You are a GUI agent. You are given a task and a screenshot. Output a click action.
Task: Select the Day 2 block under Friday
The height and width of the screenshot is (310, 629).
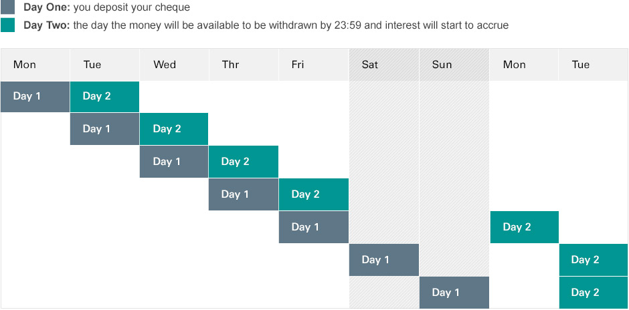pos(314,194)
